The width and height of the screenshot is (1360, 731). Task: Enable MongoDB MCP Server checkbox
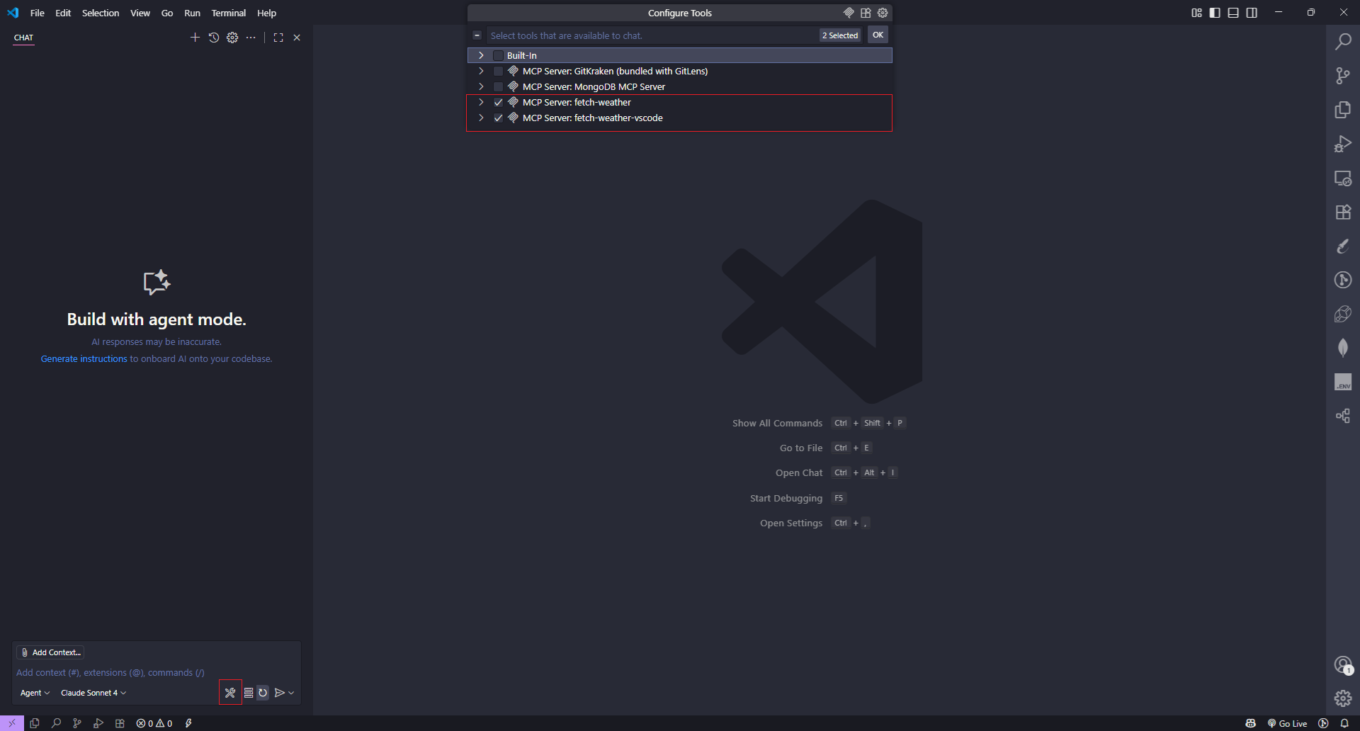point(498,86)
